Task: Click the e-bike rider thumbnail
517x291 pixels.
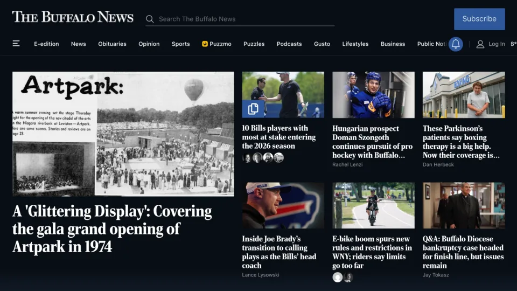Action: point(373,205)
